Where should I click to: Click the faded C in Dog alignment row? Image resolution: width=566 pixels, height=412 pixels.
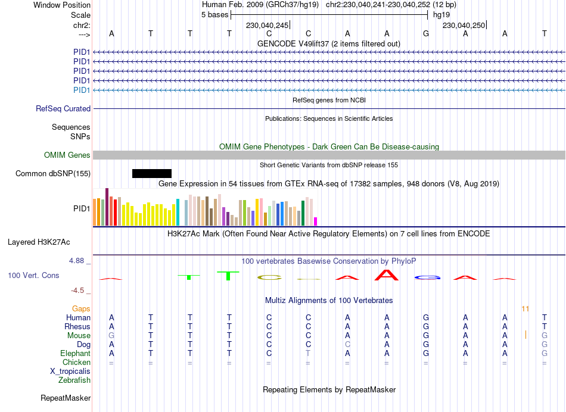347,345
